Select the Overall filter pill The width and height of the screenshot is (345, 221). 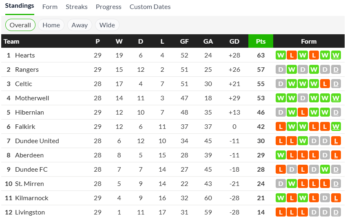pos(20,25)
